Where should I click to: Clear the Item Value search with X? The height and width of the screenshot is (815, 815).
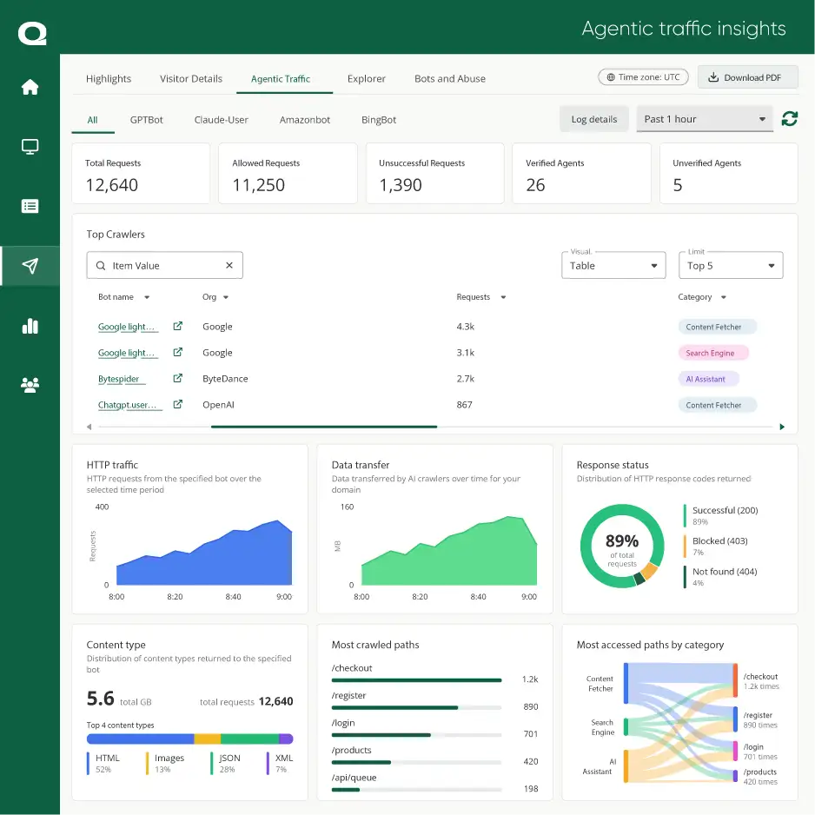coord(229,265)
